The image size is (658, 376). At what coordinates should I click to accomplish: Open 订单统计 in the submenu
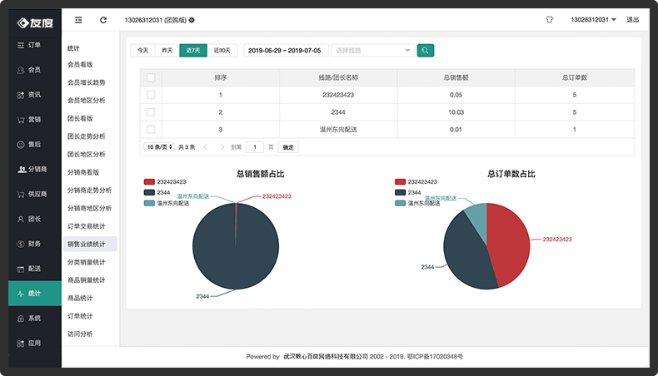click(x=80, y=316)
